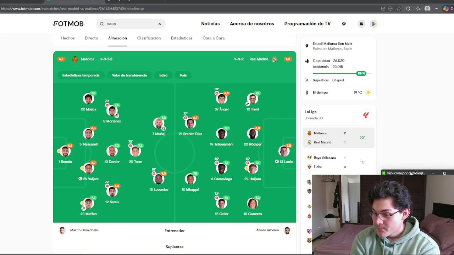Switch to the Directo tab
This screenshot has width=454, height=255.
(x=91, y=38)
